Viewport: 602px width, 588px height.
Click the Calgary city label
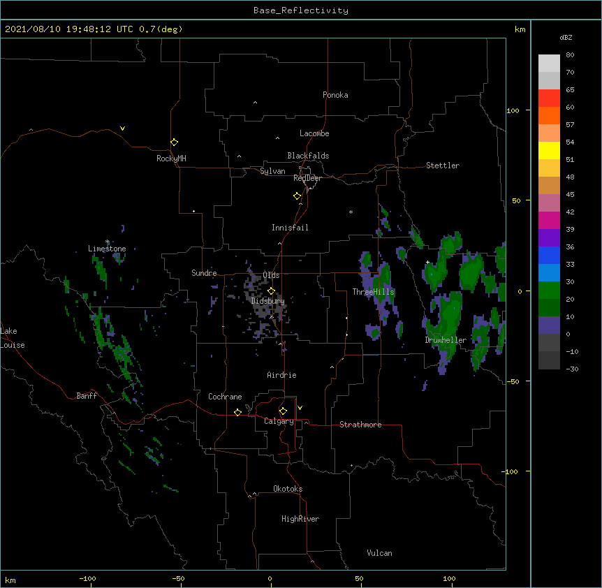point(279,421)
